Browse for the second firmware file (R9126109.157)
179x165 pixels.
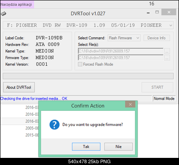coord(167,58)
